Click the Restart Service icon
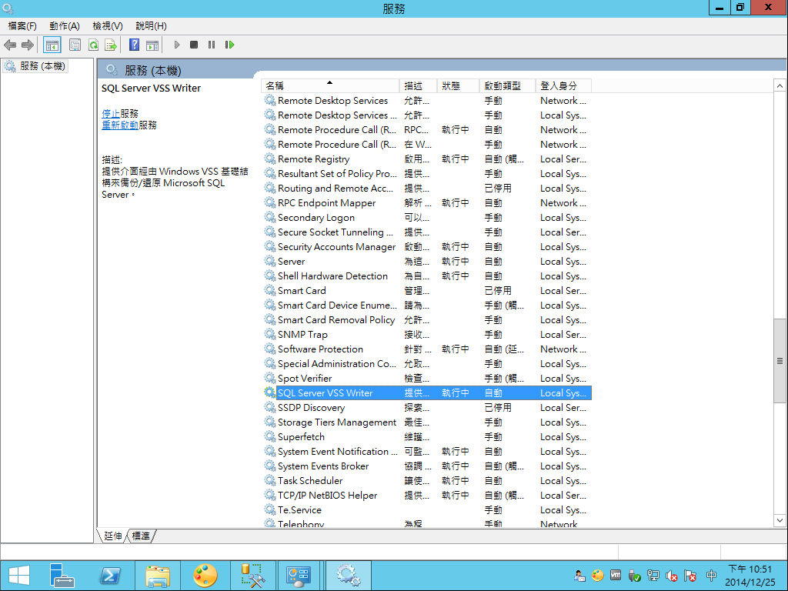 [229, 45]
